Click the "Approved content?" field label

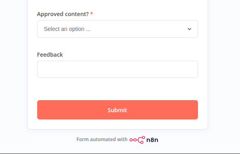tap(63, 14)
